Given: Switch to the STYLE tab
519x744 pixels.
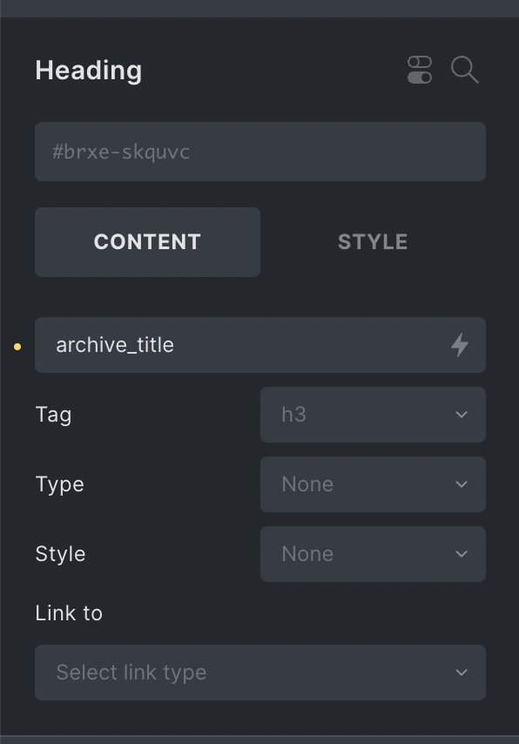Looking at the screenshot, I should tap(372, 241).
